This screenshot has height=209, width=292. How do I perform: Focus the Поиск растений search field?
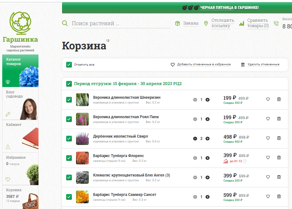pyautogui.click(x=121, y=24)
